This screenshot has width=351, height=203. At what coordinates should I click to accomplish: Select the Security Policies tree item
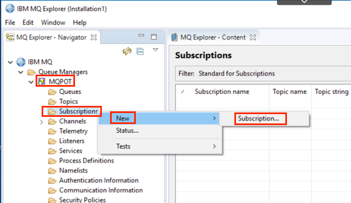(82, 200)
